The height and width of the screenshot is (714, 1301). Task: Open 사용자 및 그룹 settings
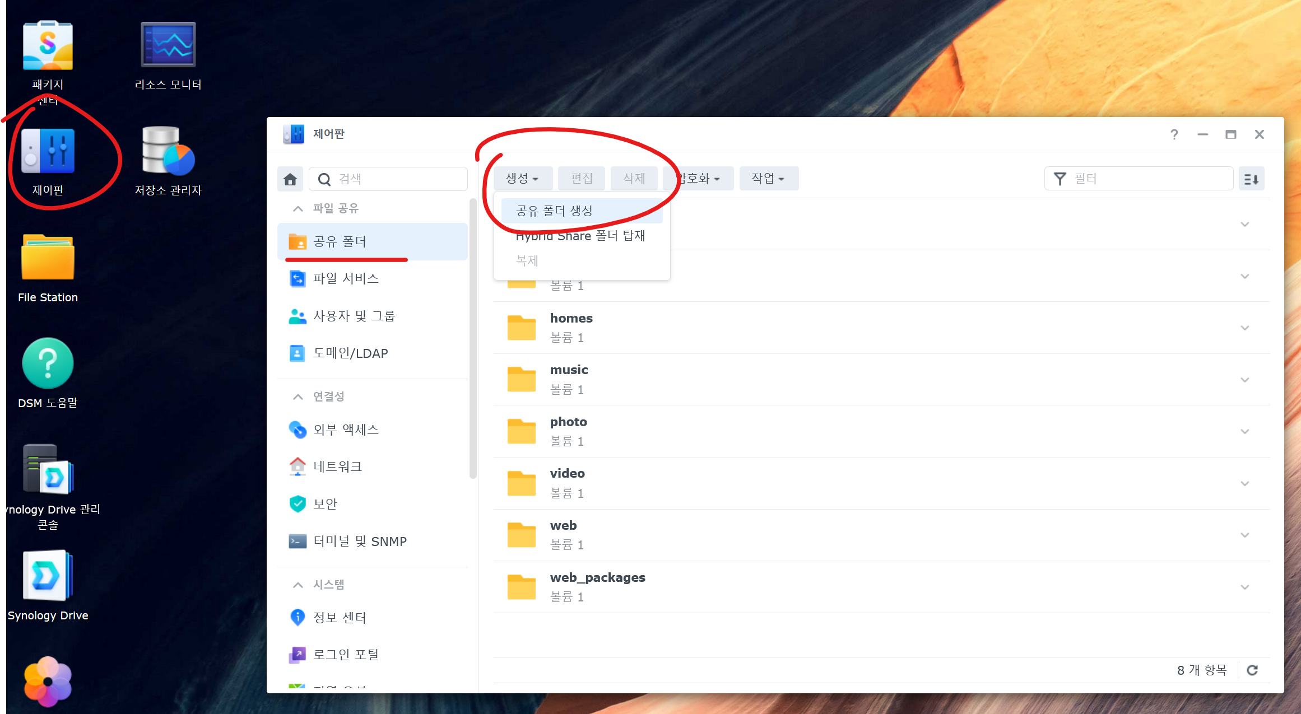354,316
